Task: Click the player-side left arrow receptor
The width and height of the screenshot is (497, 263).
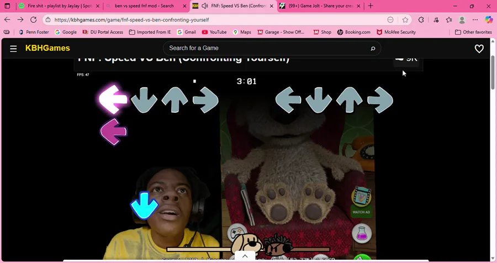Action: (288, 100)
